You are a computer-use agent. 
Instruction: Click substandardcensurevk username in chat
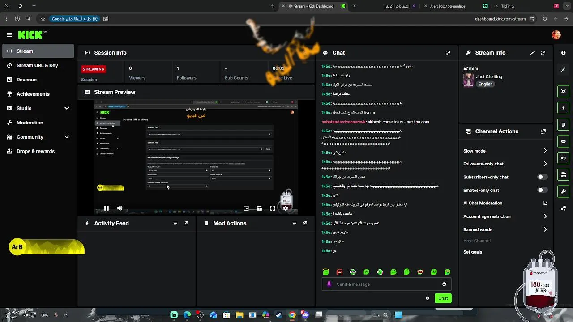tap(343, 122)
